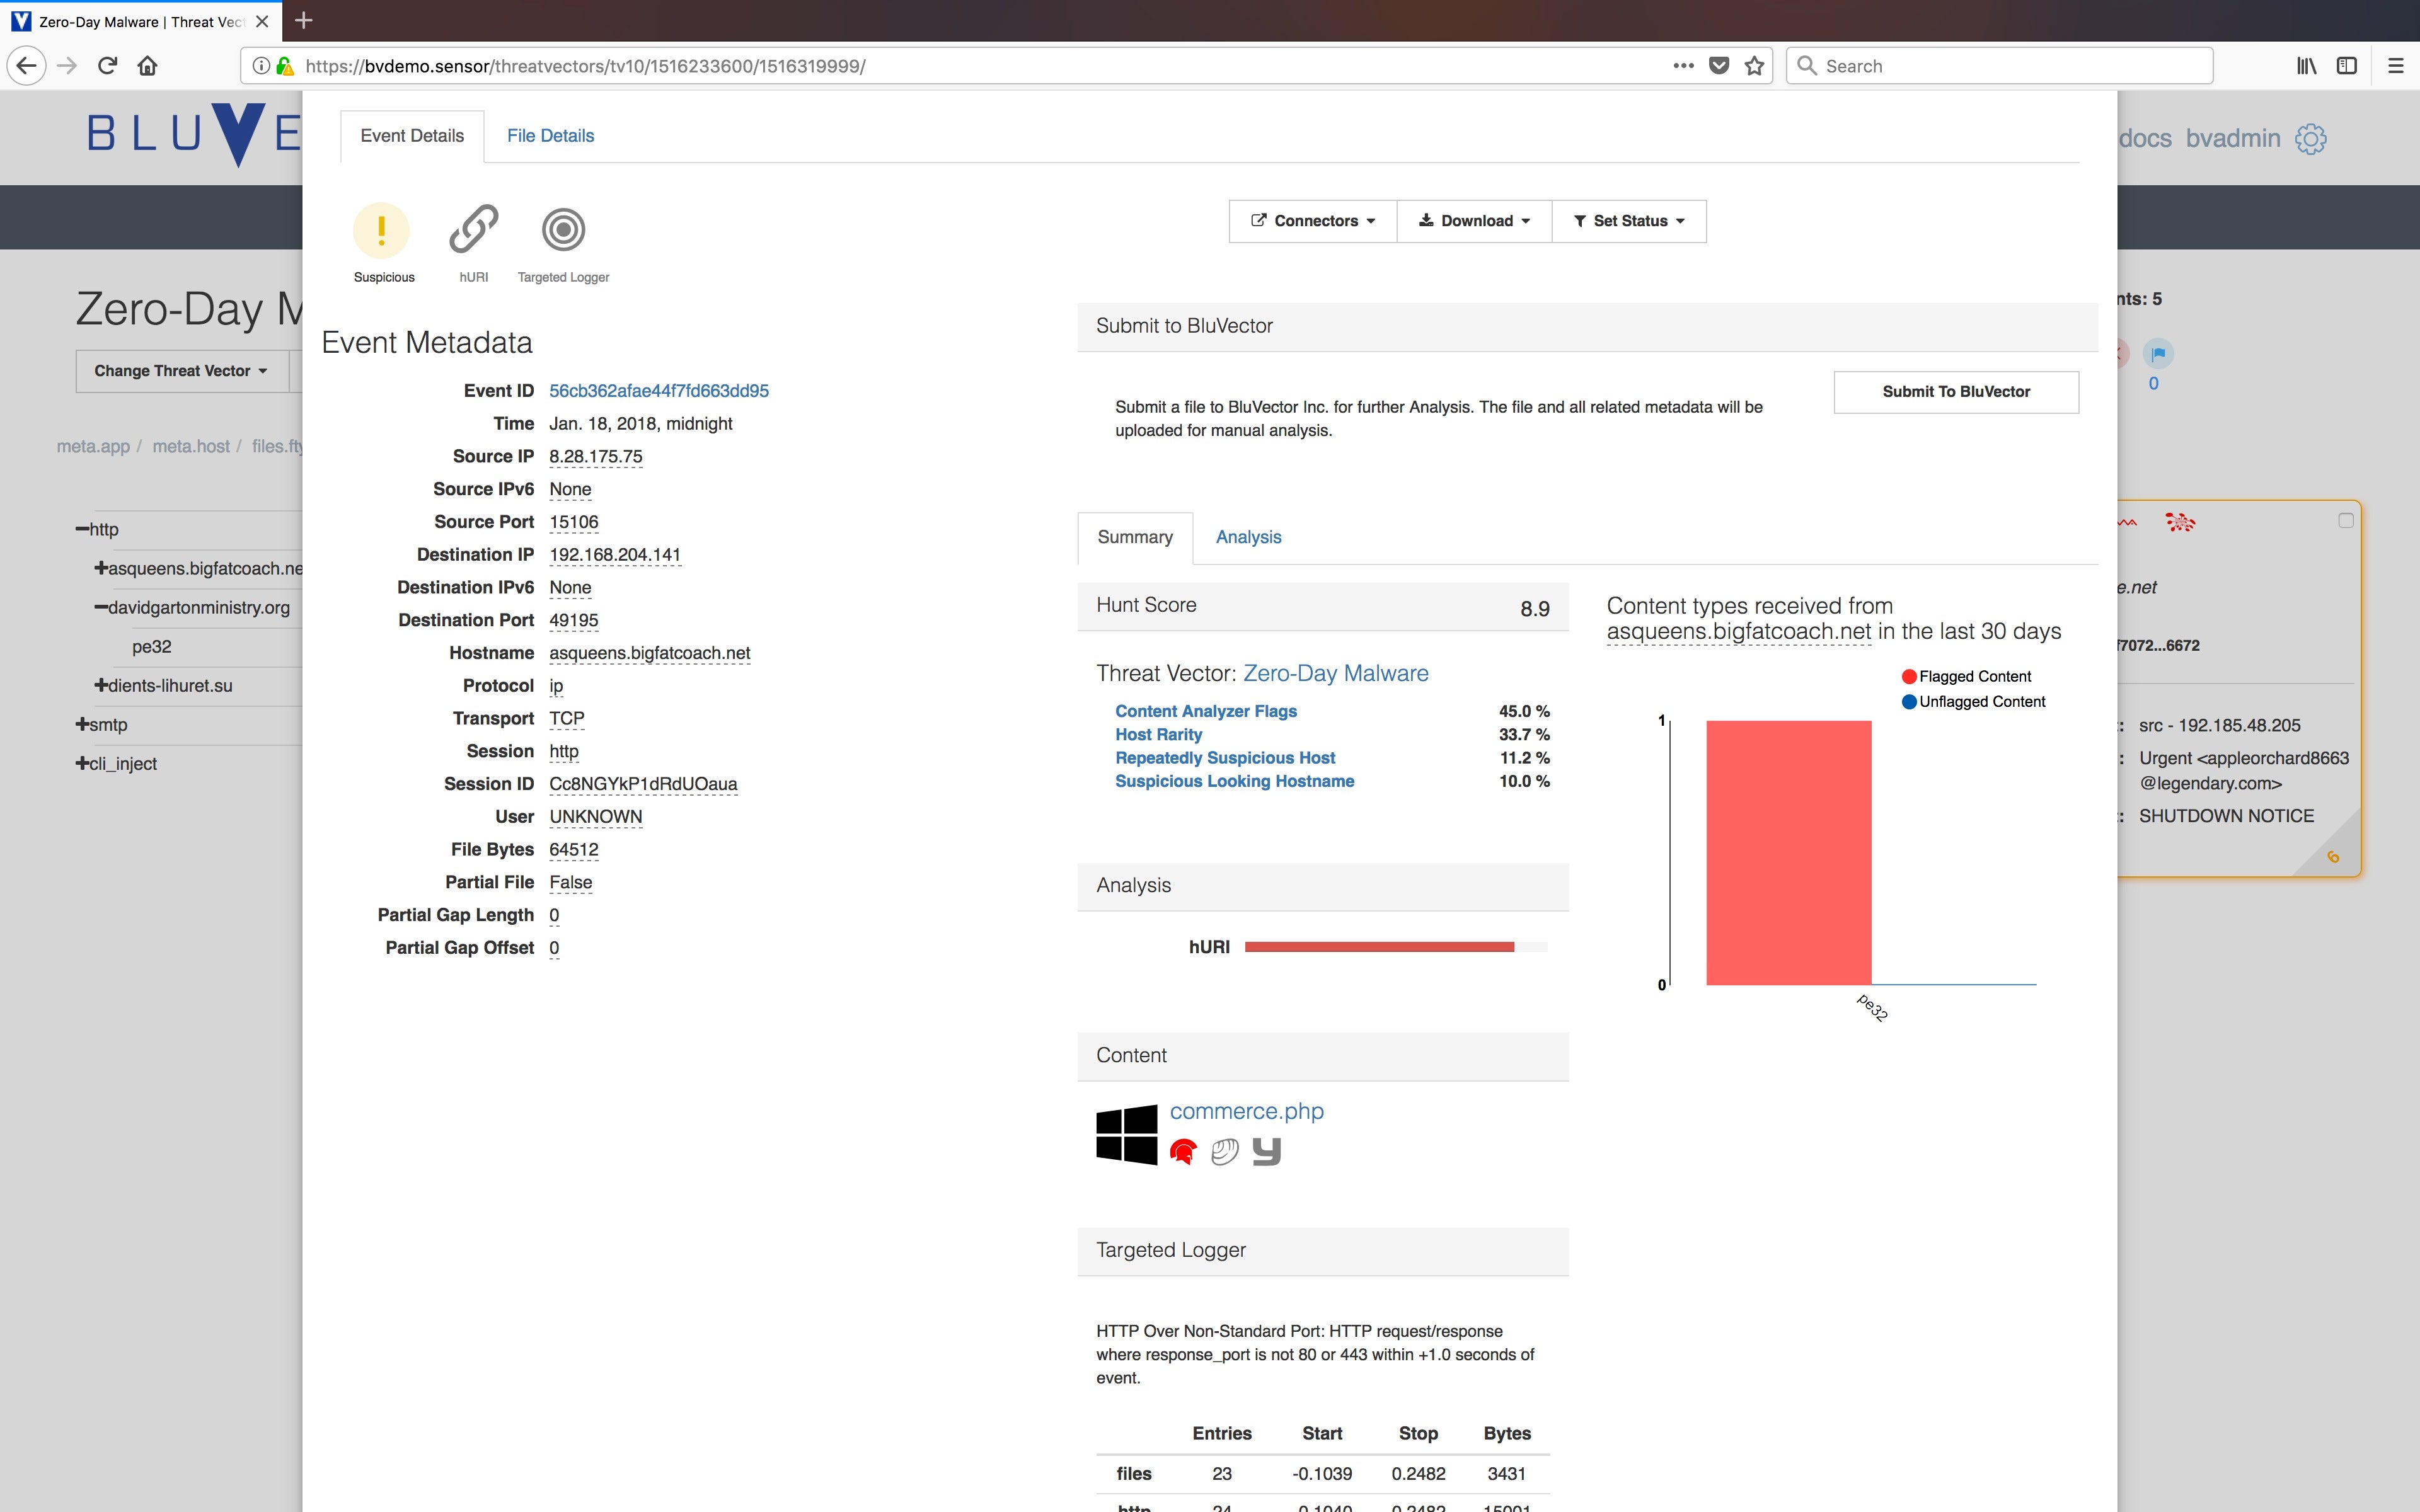Screen dimensions: 2420x1512
Task: Click the Suspicious warning icon
Action: (x=381, y=230)
